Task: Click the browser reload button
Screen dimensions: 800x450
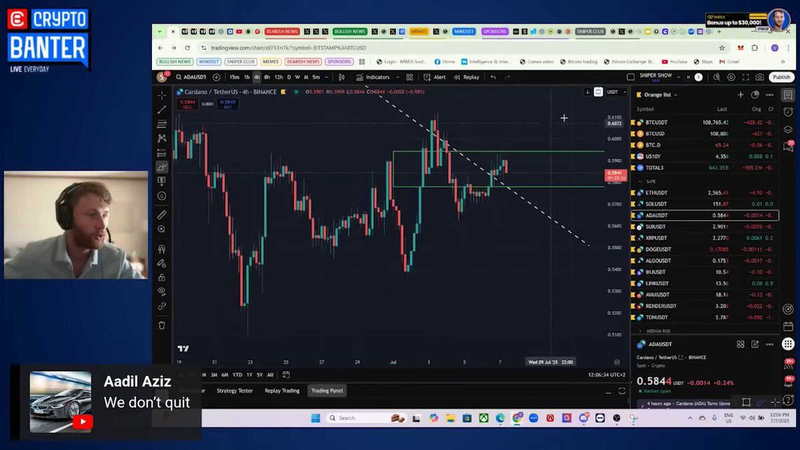Action: point(187,48)
